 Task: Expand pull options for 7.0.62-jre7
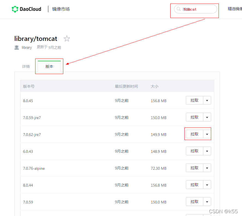(x=207, y=134)
